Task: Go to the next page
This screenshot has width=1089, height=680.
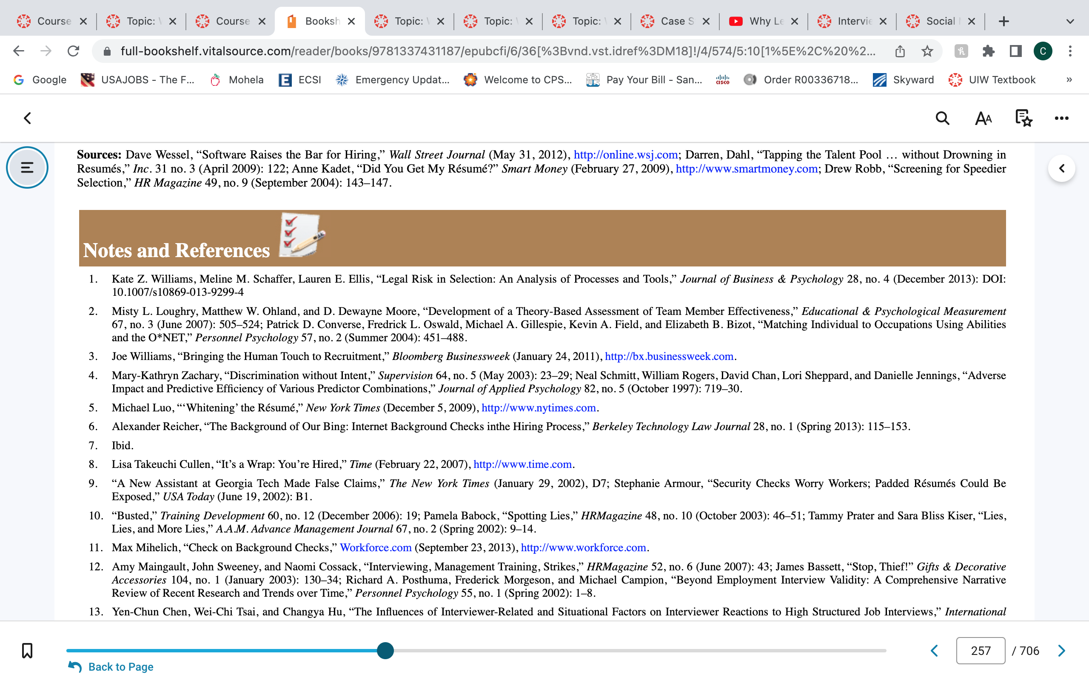Action: (x=1061, y=650)
